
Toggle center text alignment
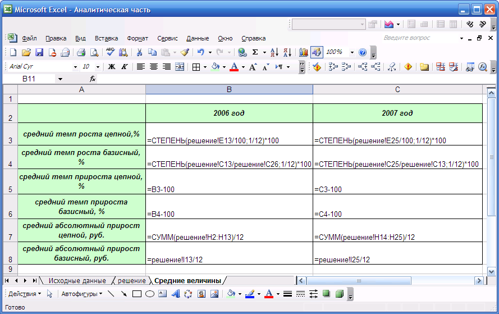(x=153, y=67)
